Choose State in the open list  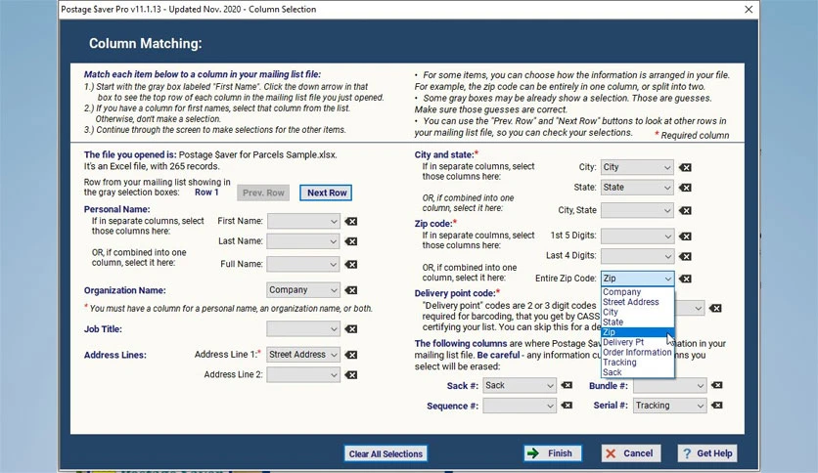point(638,322)
